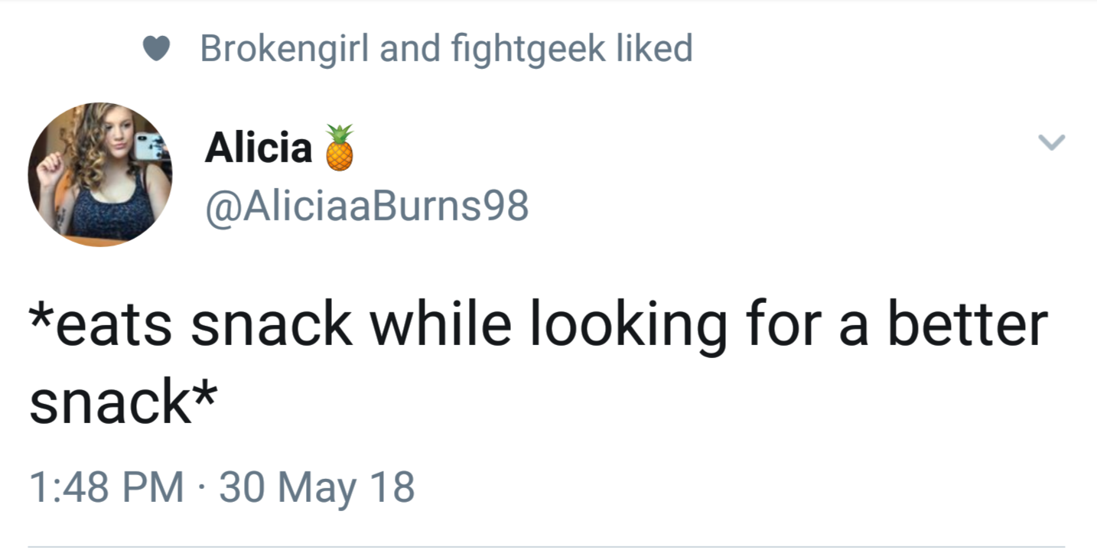Open the @AliciaaBurns98 handle

click(366, 205)
